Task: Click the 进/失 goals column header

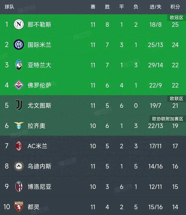Action: pos(155,7)
